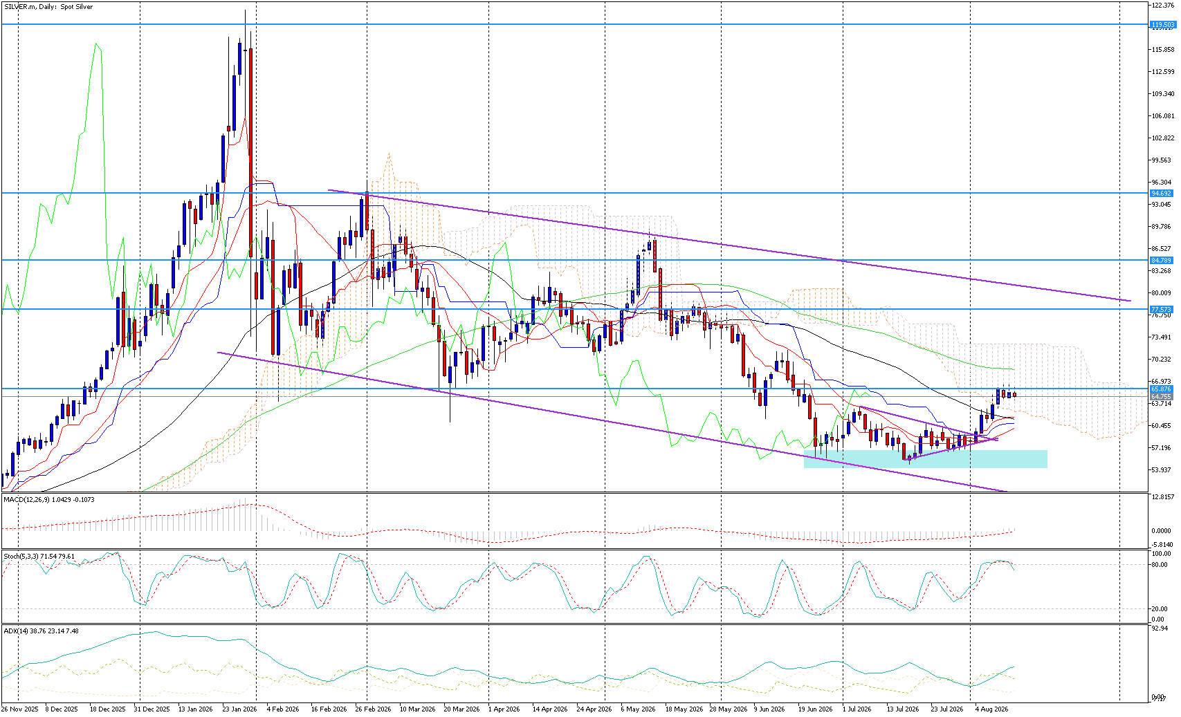Click the 20 Mar 2026 date label

pos(461,709)
